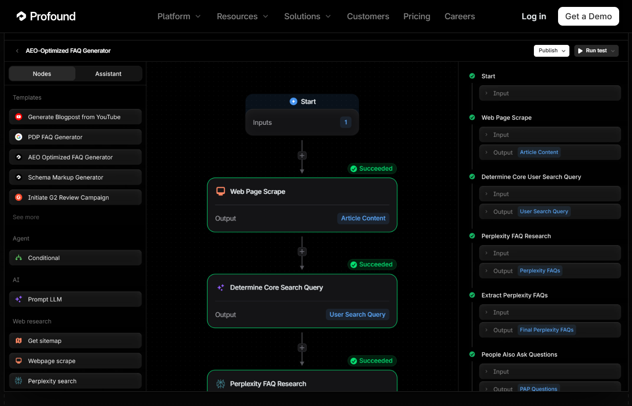Click the Google icon on PDP FAQ Generator

(x=19, y=137)
